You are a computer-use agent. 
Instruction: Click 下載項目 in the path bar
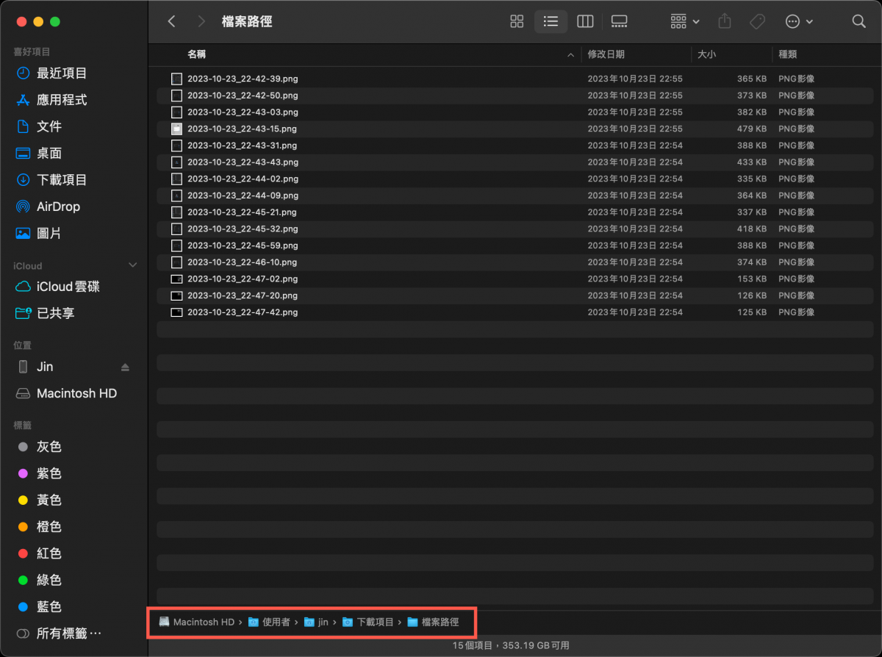(x=368, y=622)
